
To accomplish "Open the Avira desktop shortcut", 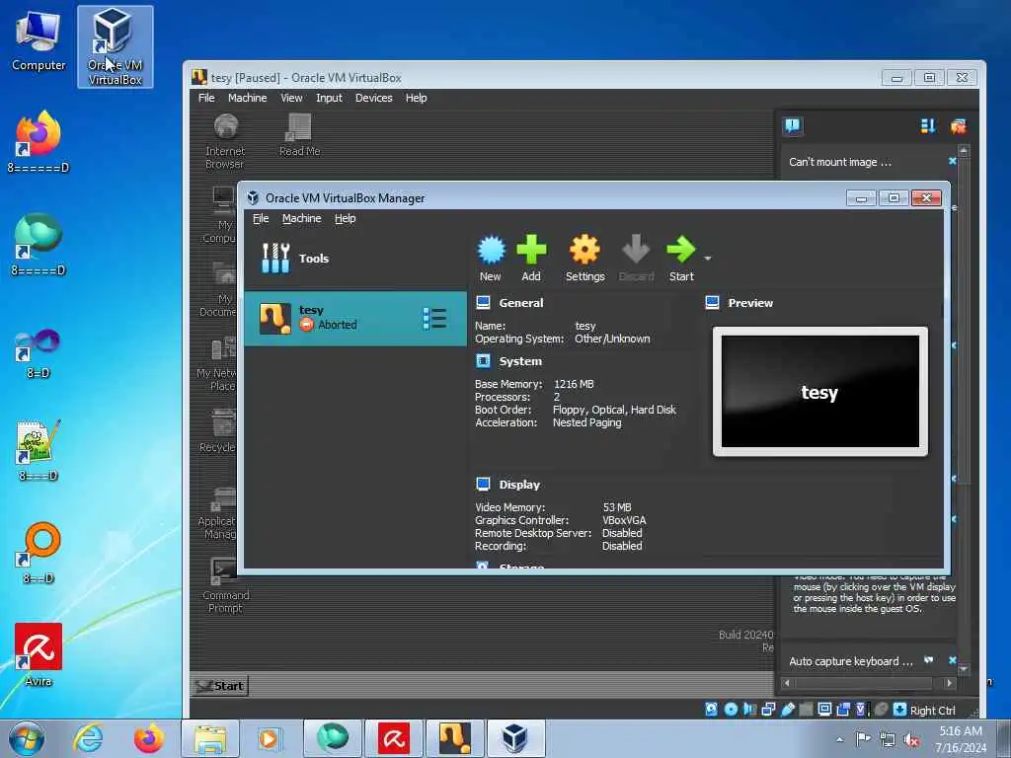I will click(39, 654).
